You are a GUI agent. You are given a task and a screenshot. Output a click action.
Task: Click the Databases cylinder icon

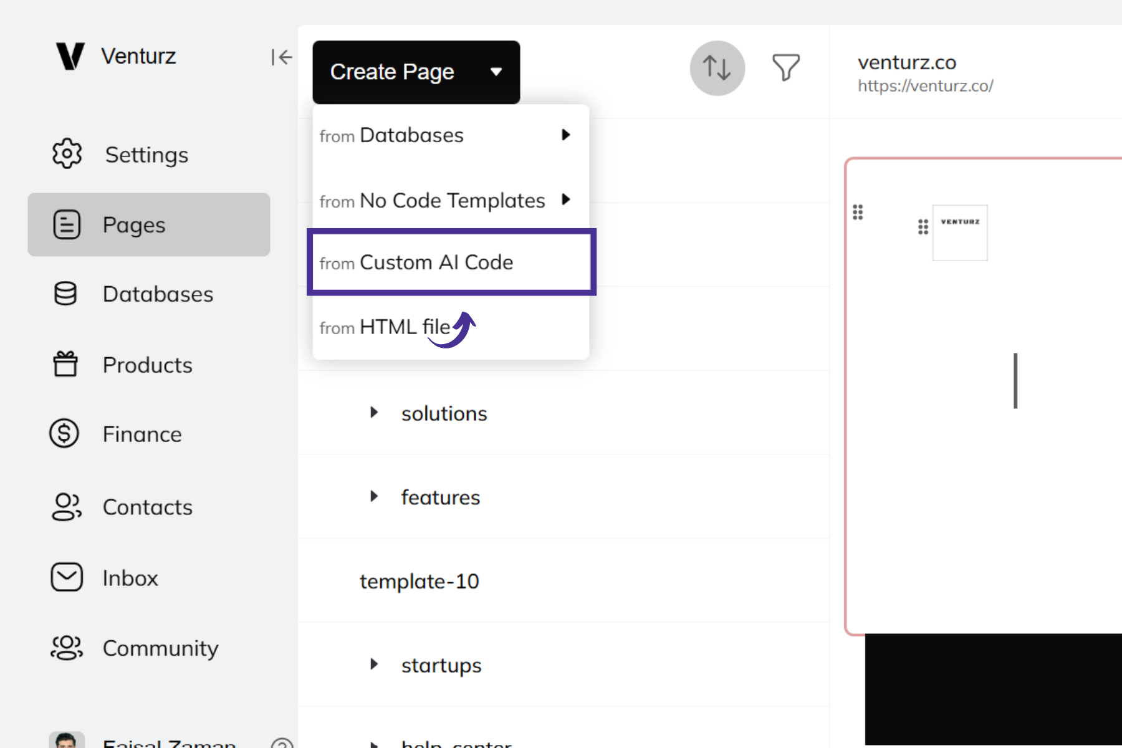click(65, 294)
